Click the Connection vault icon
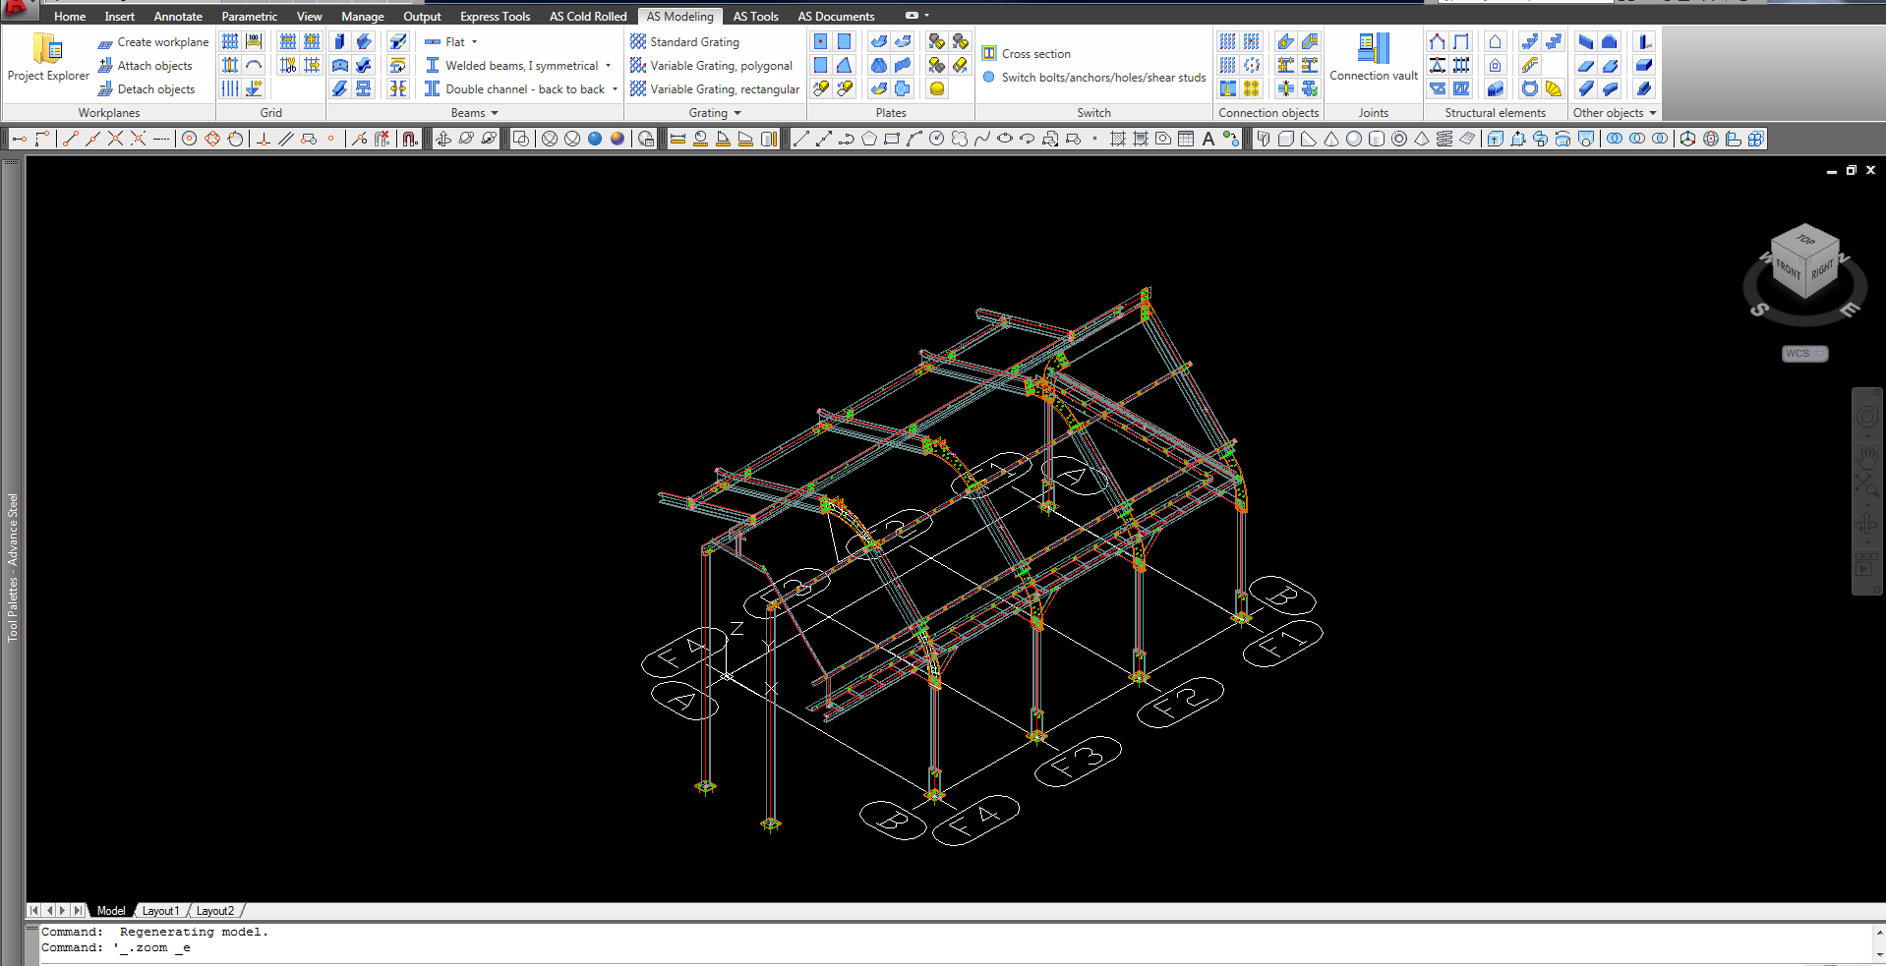1886x966 pixels. tap(1373, 49)
